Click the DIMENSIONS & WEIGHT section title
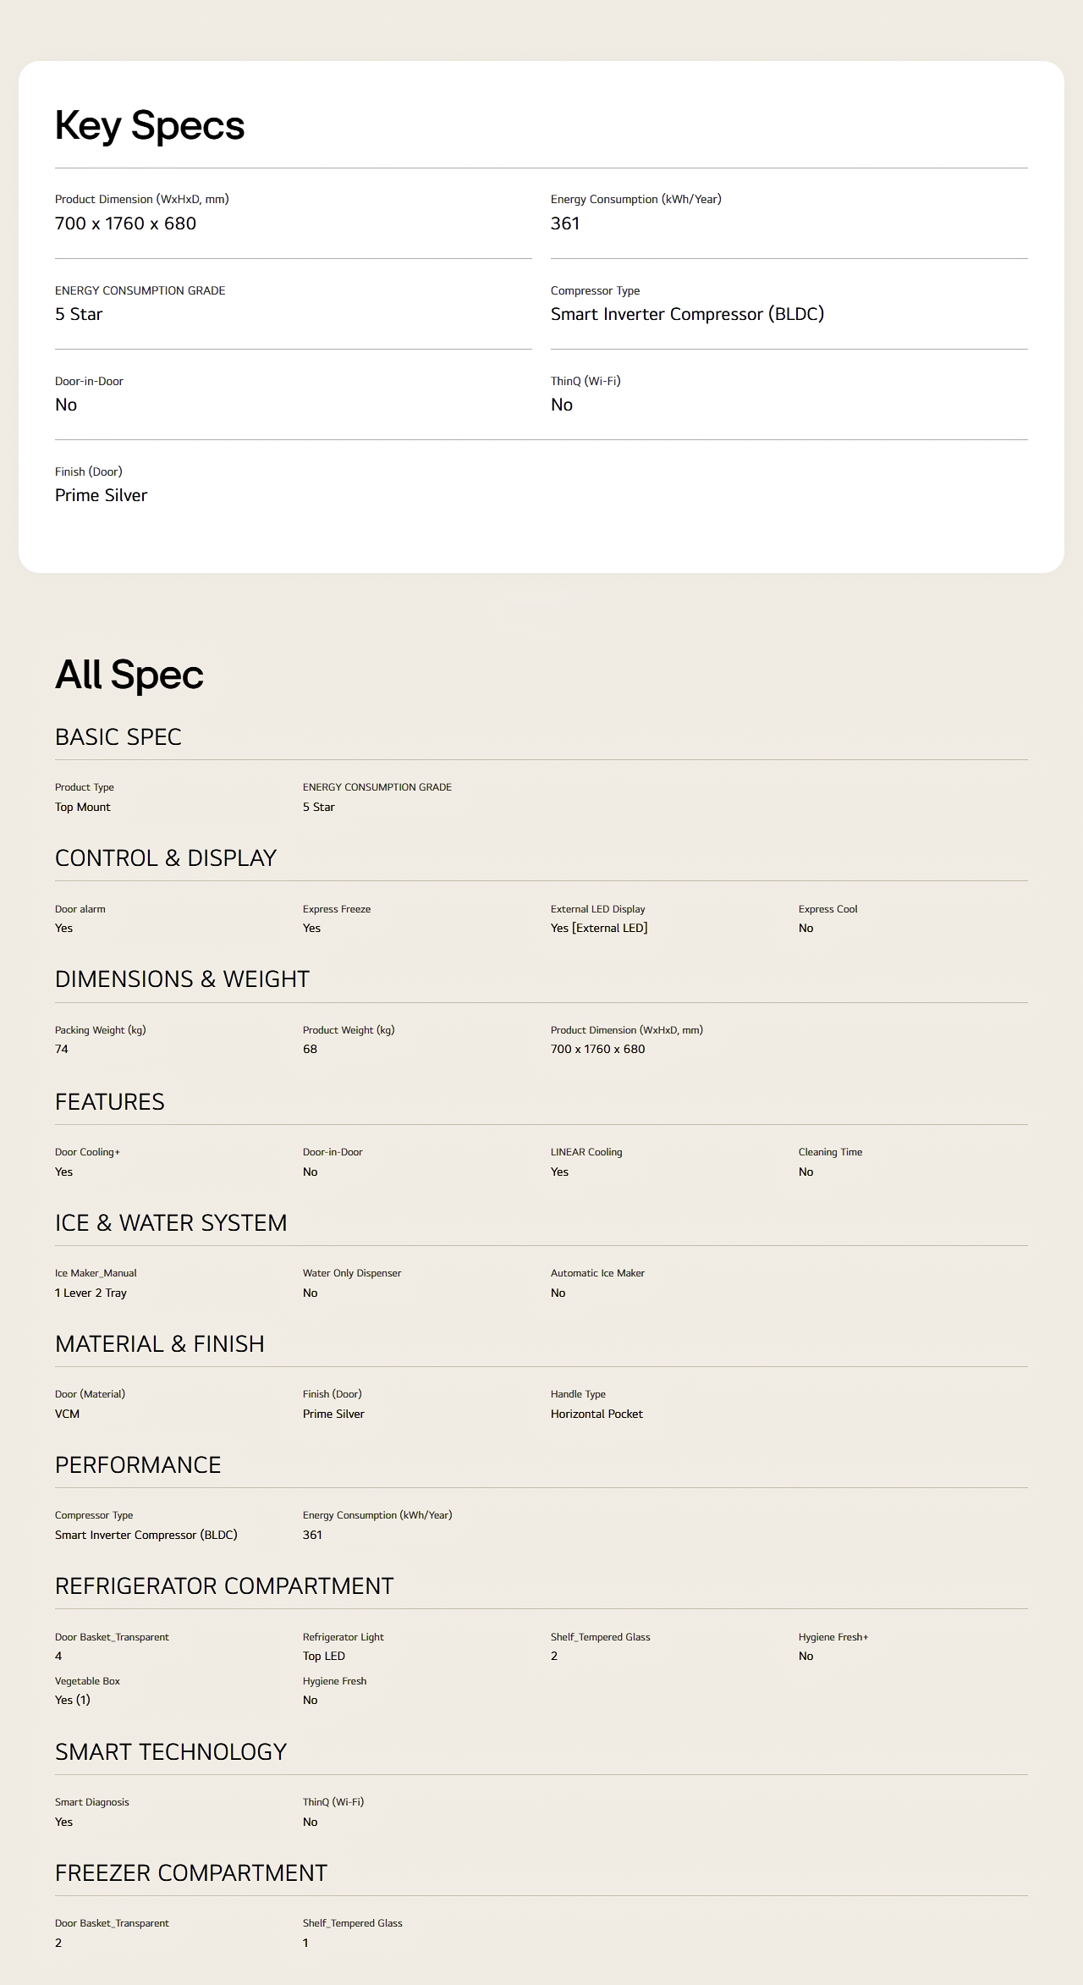1083x1985 pixels. [182, 979]
